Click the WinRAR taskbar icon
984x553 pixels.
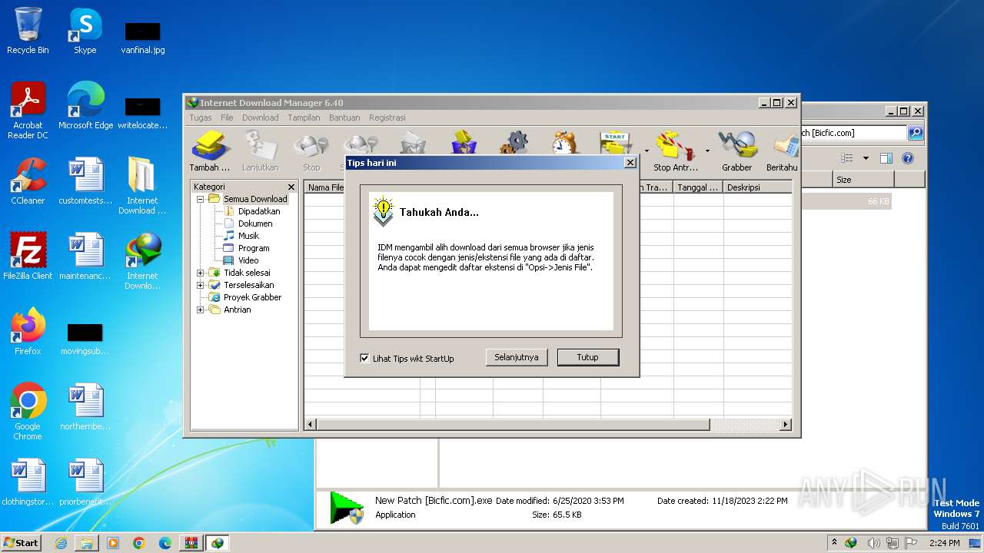tap(191, 543)
